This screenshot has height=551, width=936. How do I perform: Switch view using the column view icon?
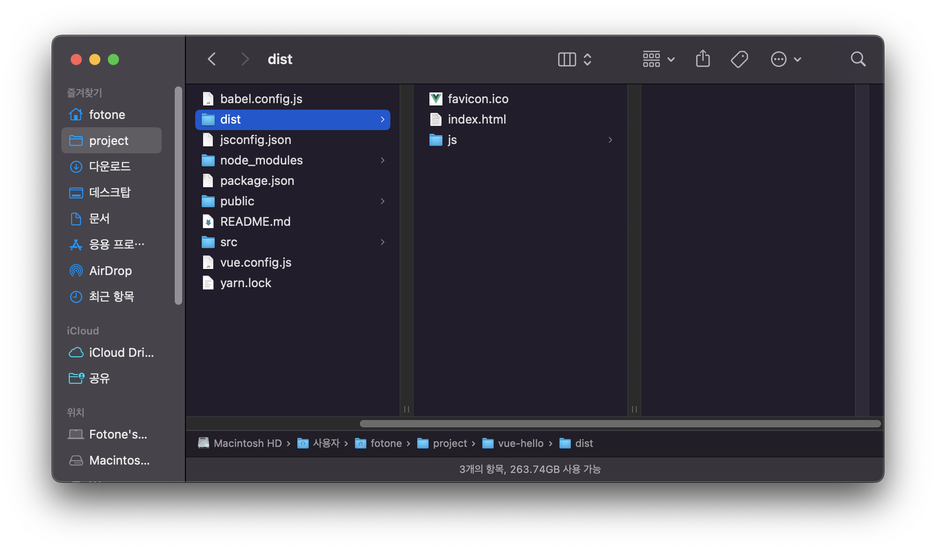pyautogui.click(x=567, y=59)
